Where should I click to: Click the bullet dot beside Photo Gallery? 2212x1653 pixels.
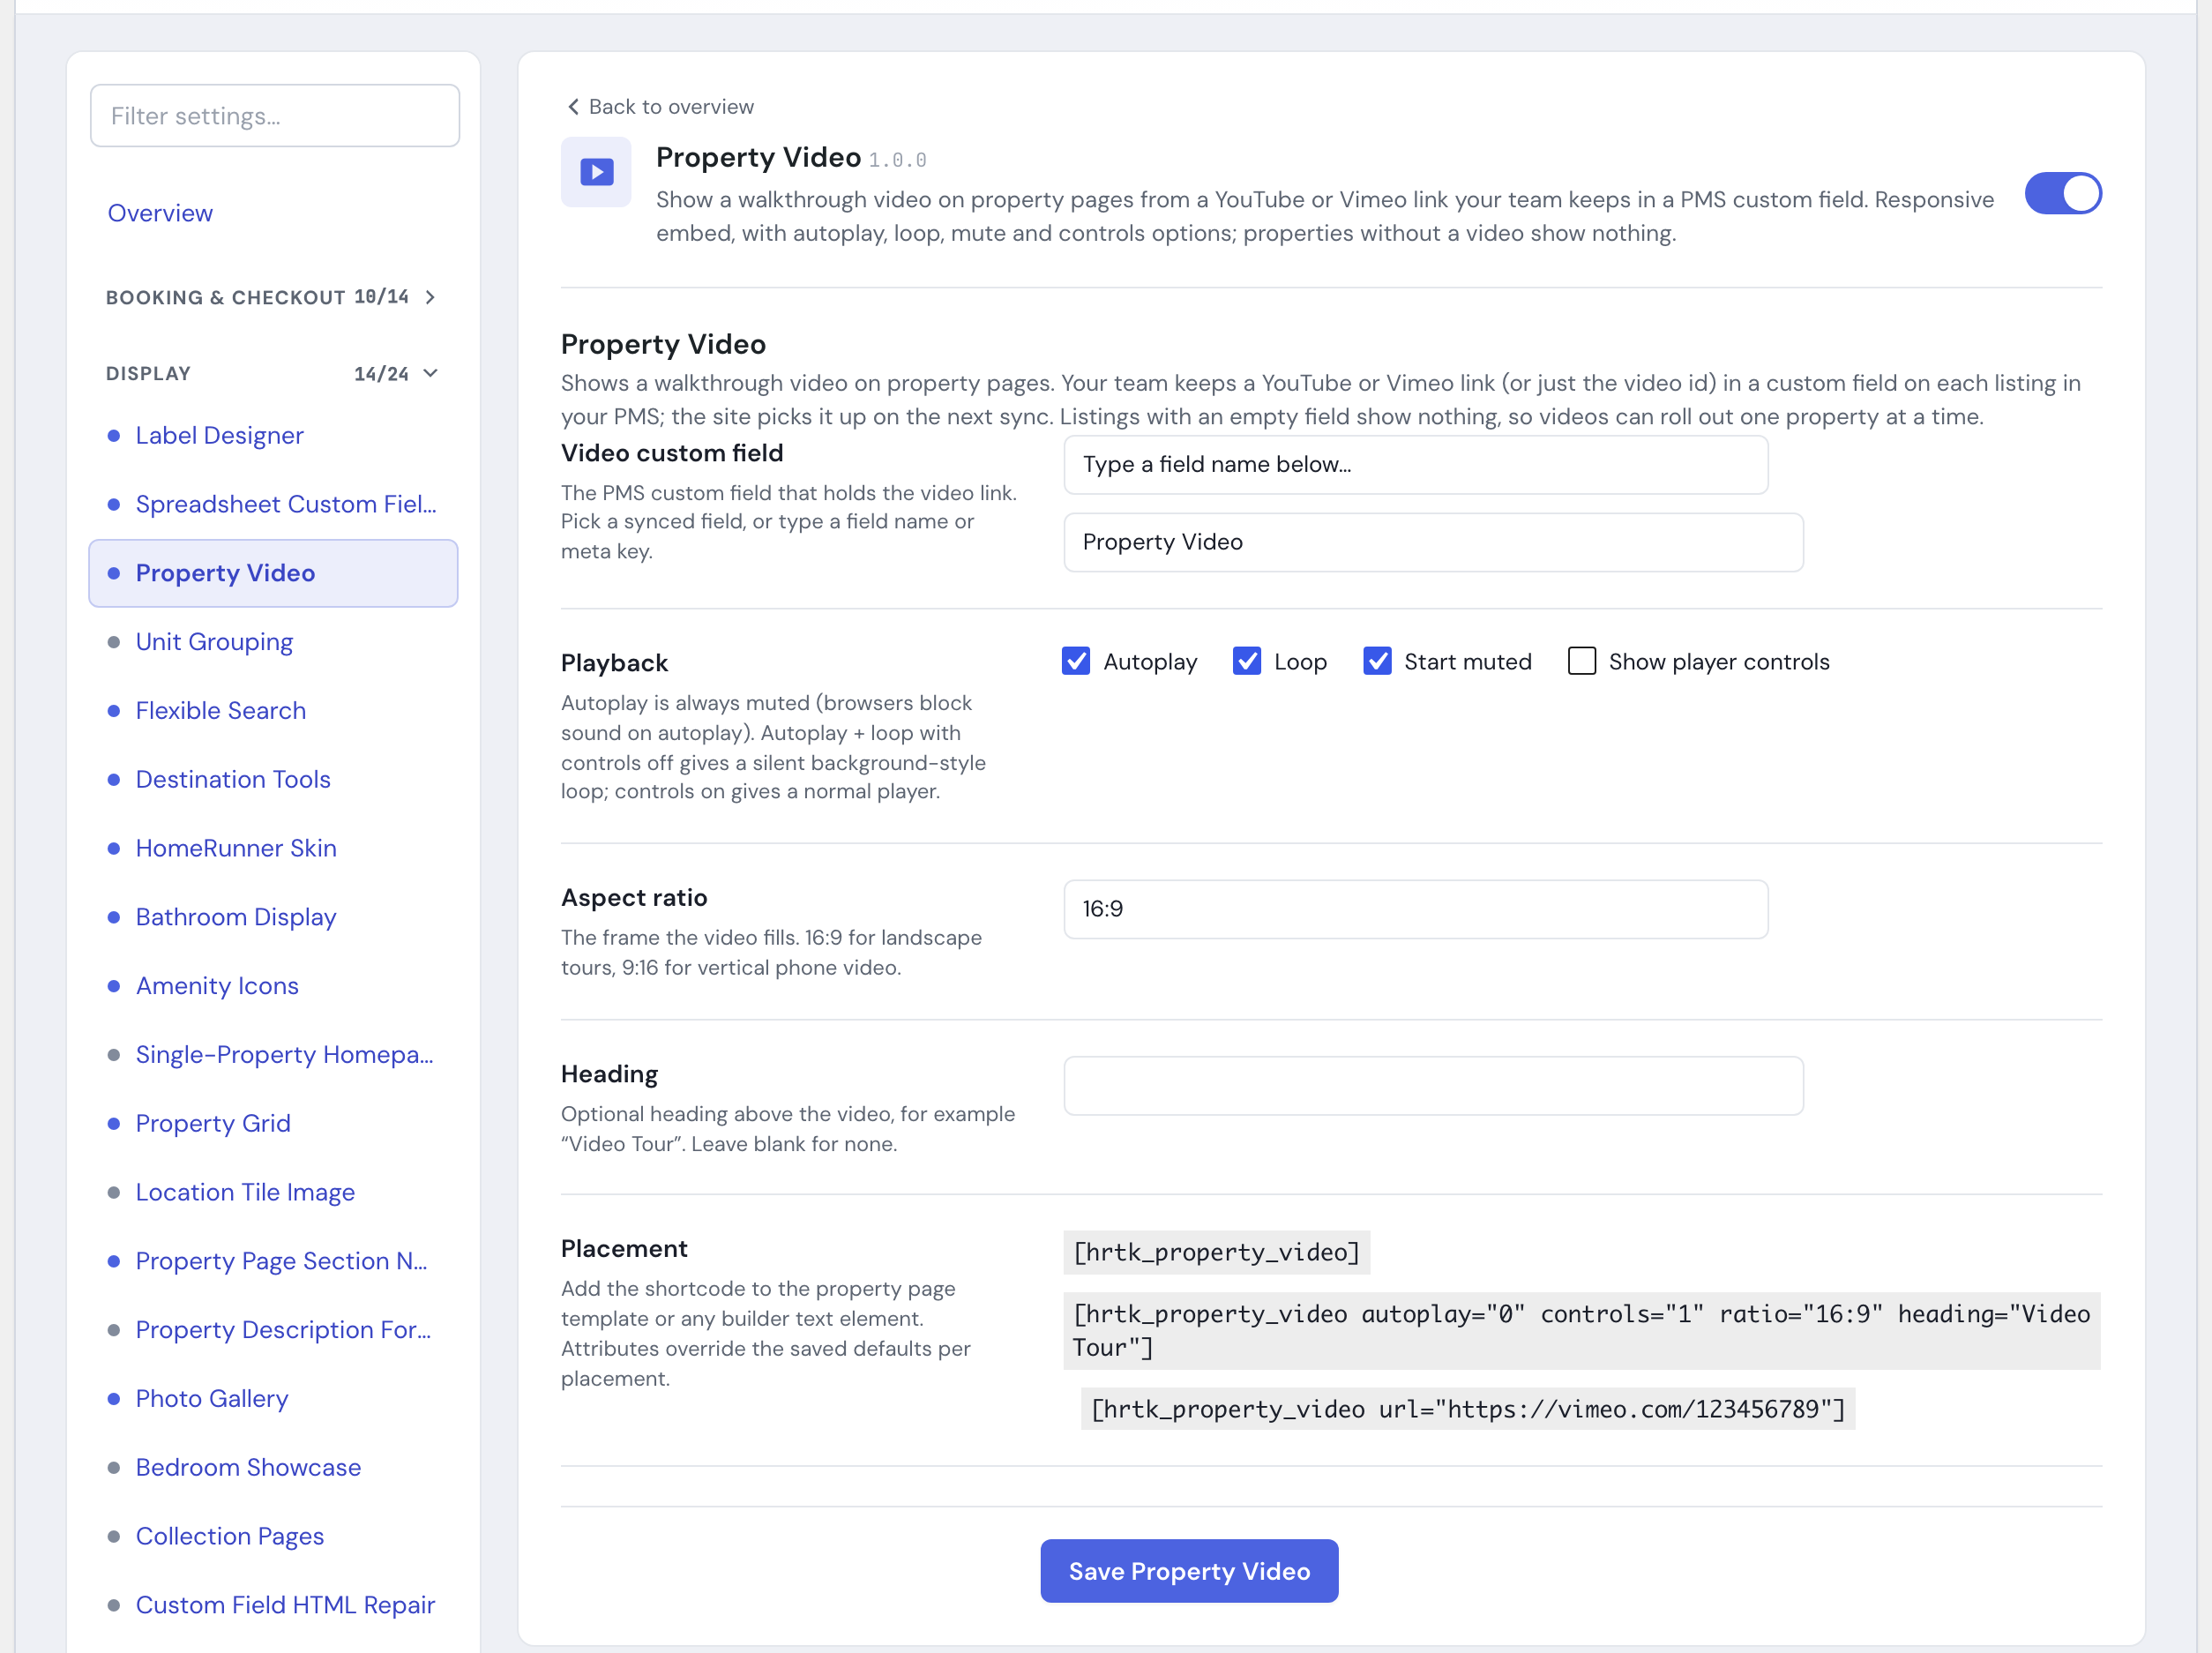pyautogui.click(x=114, y=1399)
